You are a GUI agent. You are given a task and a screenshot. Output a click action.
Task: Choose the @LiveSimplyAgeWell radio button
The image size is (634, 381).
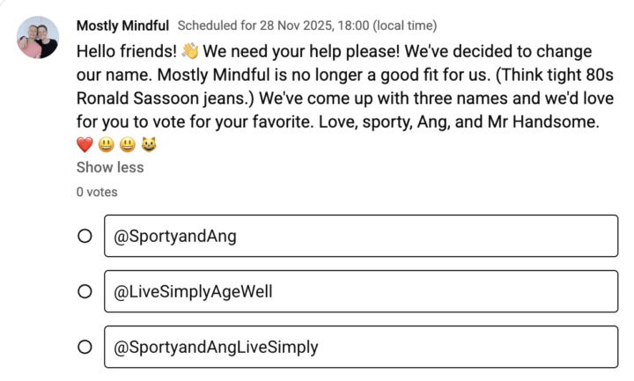[x=85, y=291]
